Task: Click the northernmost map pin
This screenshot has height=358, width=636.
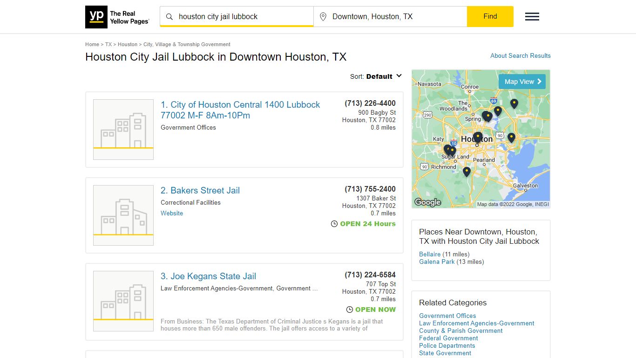Action: [514, 104]
